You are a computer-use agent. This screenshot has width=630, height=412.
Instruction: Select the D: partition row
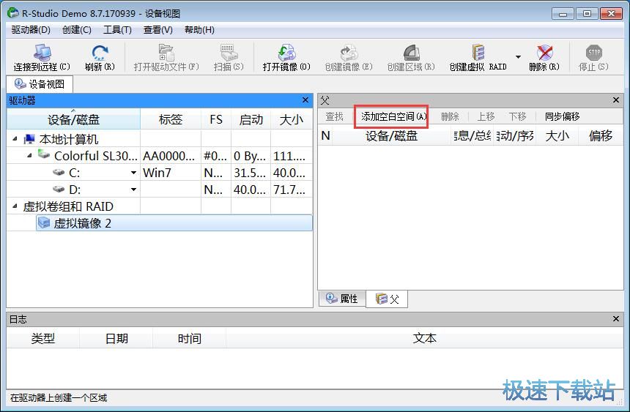pyautogui.click(x=160, y=190)
